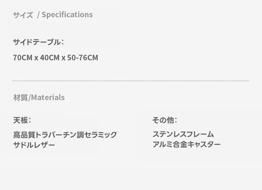The image size is (262, 190).
Task: Click the dashed divider line
Action: 131,81
